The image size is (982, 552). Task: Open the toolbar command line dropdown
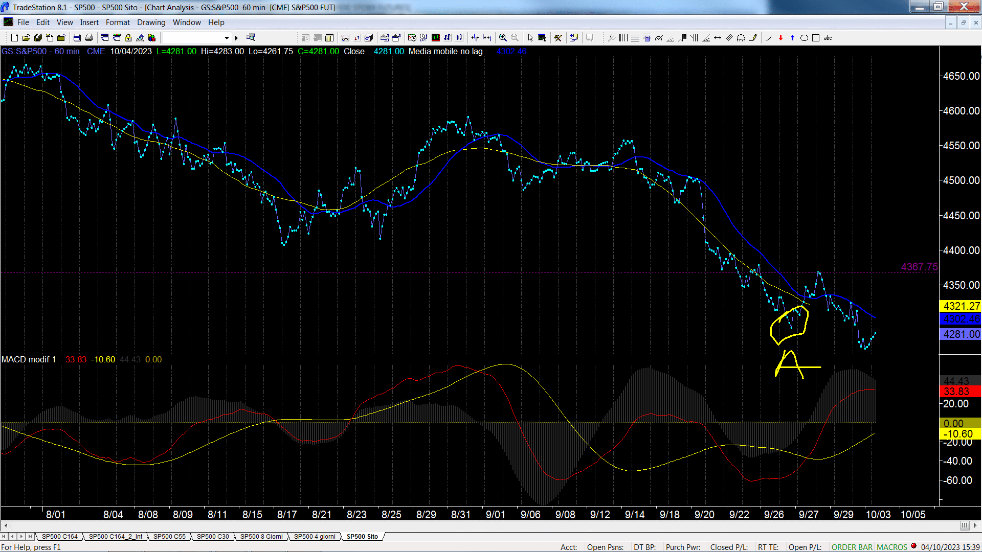[x=227, y=38]
